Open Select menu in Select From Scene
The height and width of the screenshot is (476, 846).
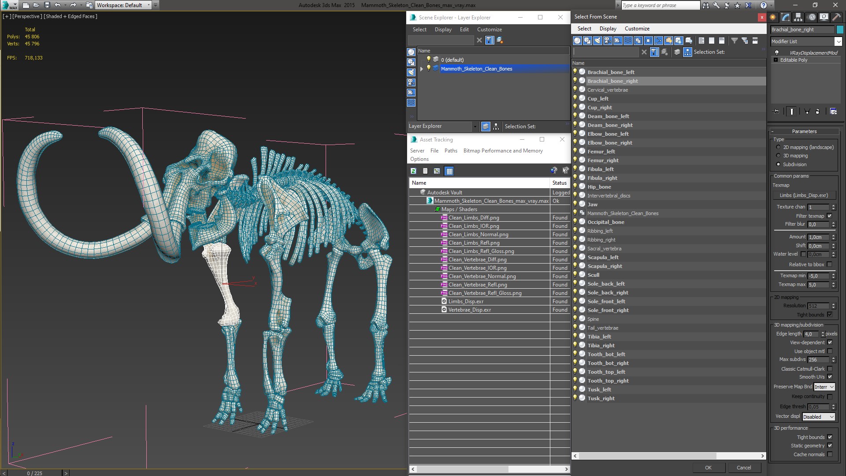pyautogui.click(x=584, y=29)
